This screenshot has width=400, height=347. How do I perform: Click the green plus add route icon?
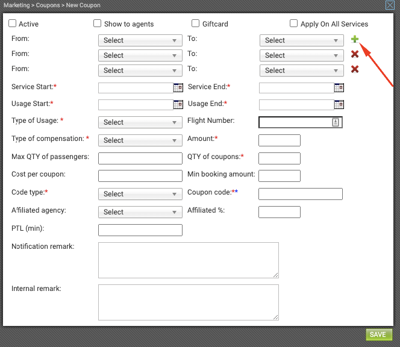(x=355, y=39)
